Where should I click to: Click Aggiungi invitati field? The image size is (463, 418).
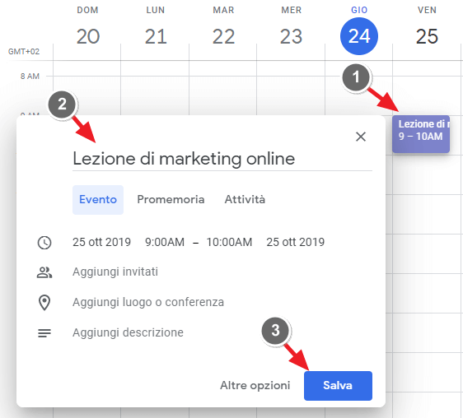115,272
